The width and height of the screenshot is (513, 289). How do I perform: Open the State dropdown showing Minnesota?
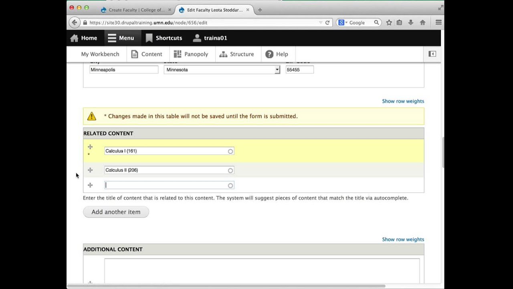[x=222, y=70]
